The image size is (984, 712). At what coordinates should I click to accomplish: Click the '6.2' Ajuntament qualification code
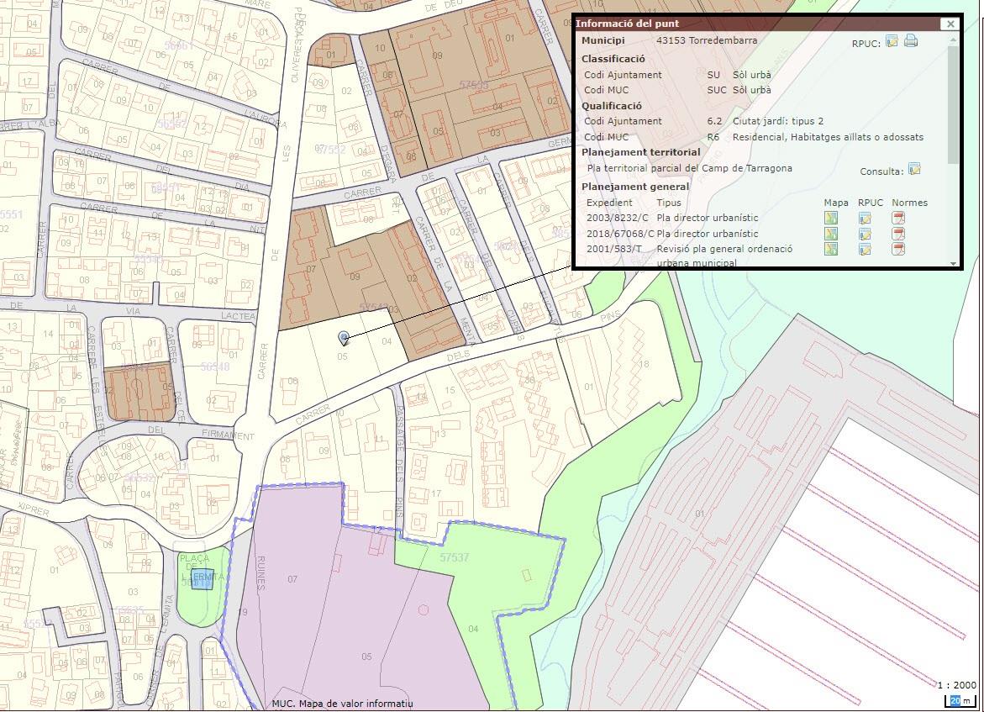coord(714,121)
